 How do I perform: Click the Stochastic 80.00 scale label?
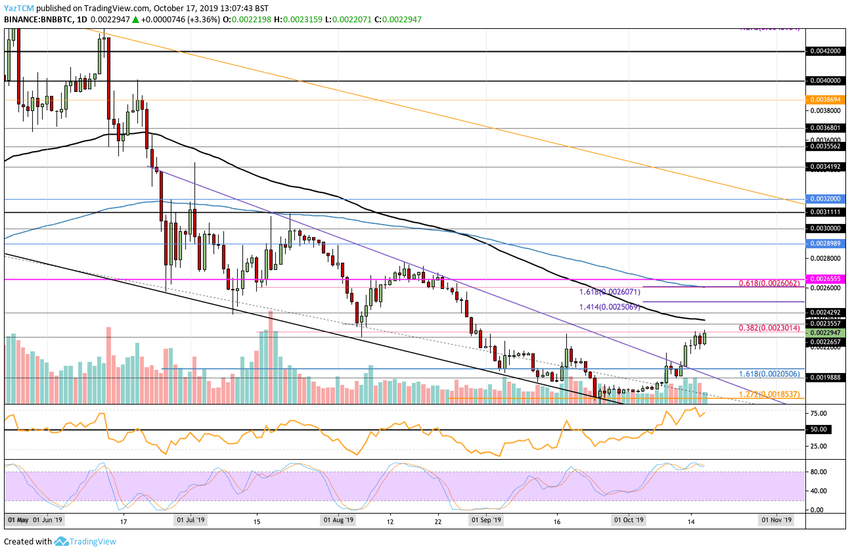pyautogui.click(x=818, y=472)
